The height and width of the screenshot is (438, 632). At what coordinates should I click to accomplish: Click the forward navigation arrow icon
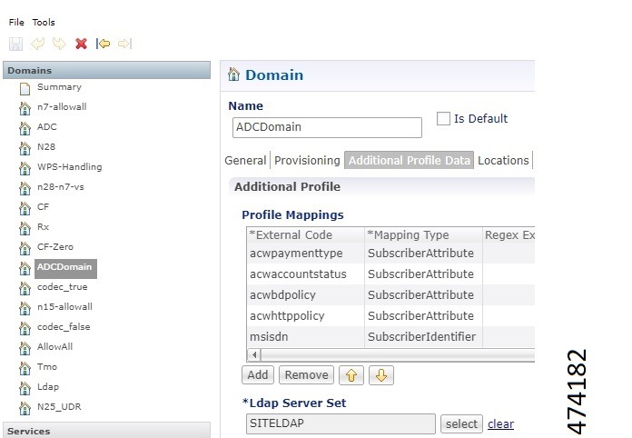point(124,43)
